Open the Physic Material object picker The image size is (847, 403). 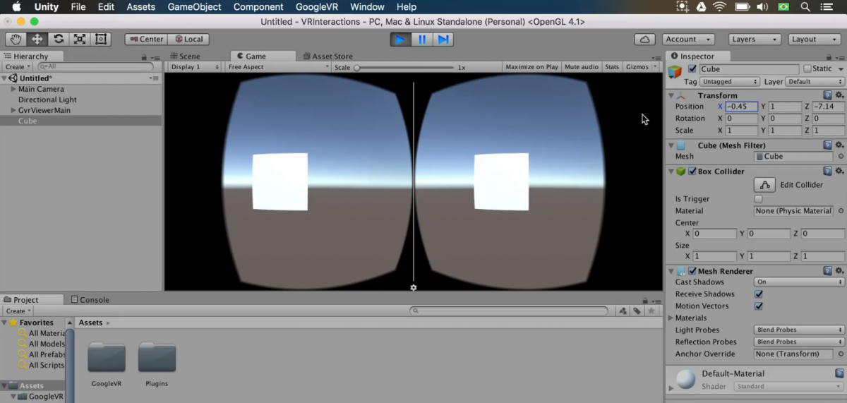(x=841, y=211)
